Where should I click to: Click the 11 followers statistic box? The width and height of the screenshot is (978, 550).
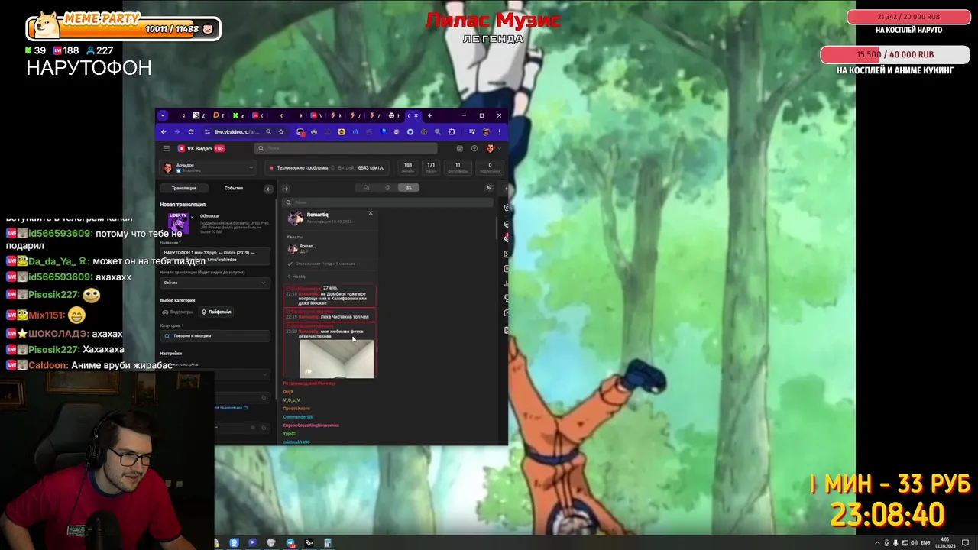tap(458, 167)
